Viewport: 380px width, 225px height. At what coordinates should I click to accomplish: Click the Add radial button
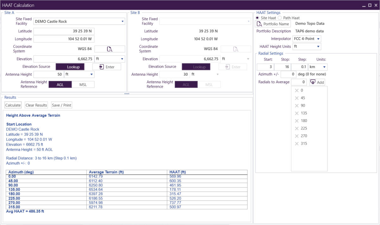pyautogui.click(x=317, y=82)
